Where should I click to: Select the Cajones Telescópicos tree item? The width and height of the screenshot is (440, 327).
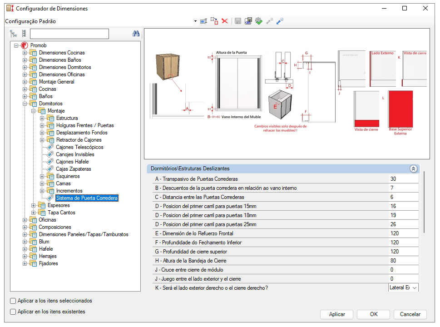click(79, 147)
